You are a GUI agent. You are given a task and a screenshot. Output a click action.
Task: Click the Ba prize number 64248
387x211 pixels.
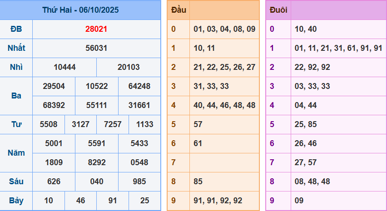pos(139,86)
